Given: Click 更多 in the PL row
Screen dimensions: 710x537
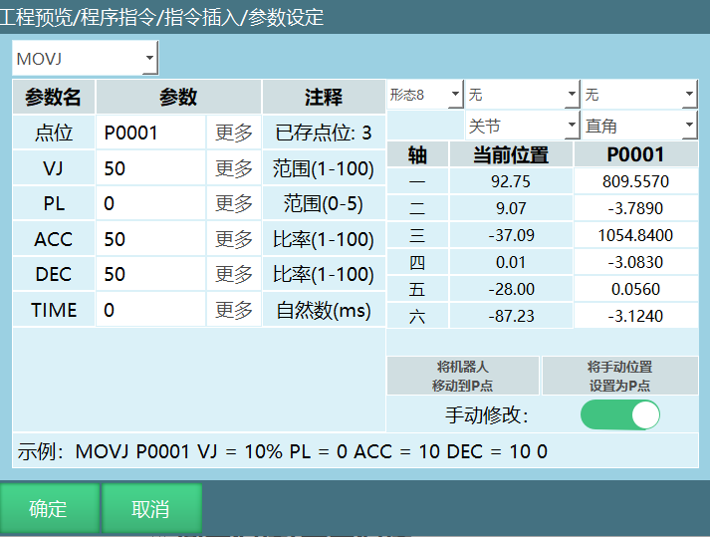Looking at the screenshot, I should tap(234, 203).
